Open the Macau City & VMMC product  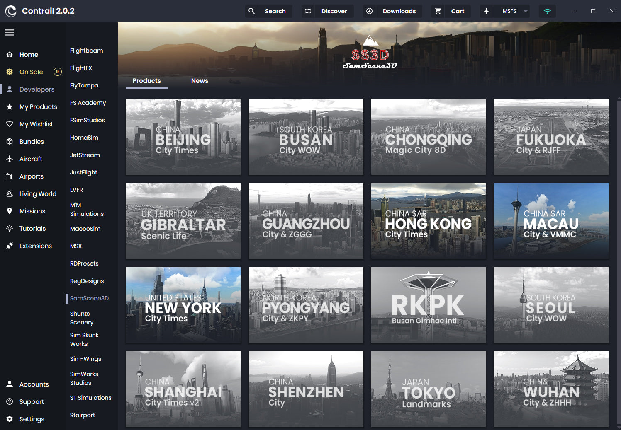[x=551, y=221]
